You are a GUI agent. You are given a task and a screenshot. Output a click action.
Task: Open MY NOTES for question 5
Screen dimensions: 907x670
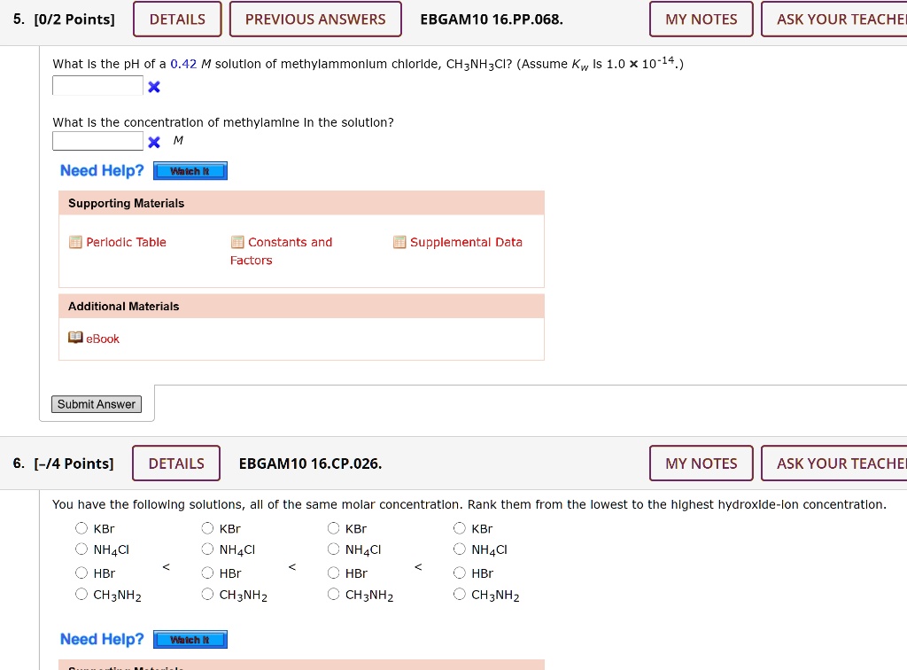tap(701, 19)
